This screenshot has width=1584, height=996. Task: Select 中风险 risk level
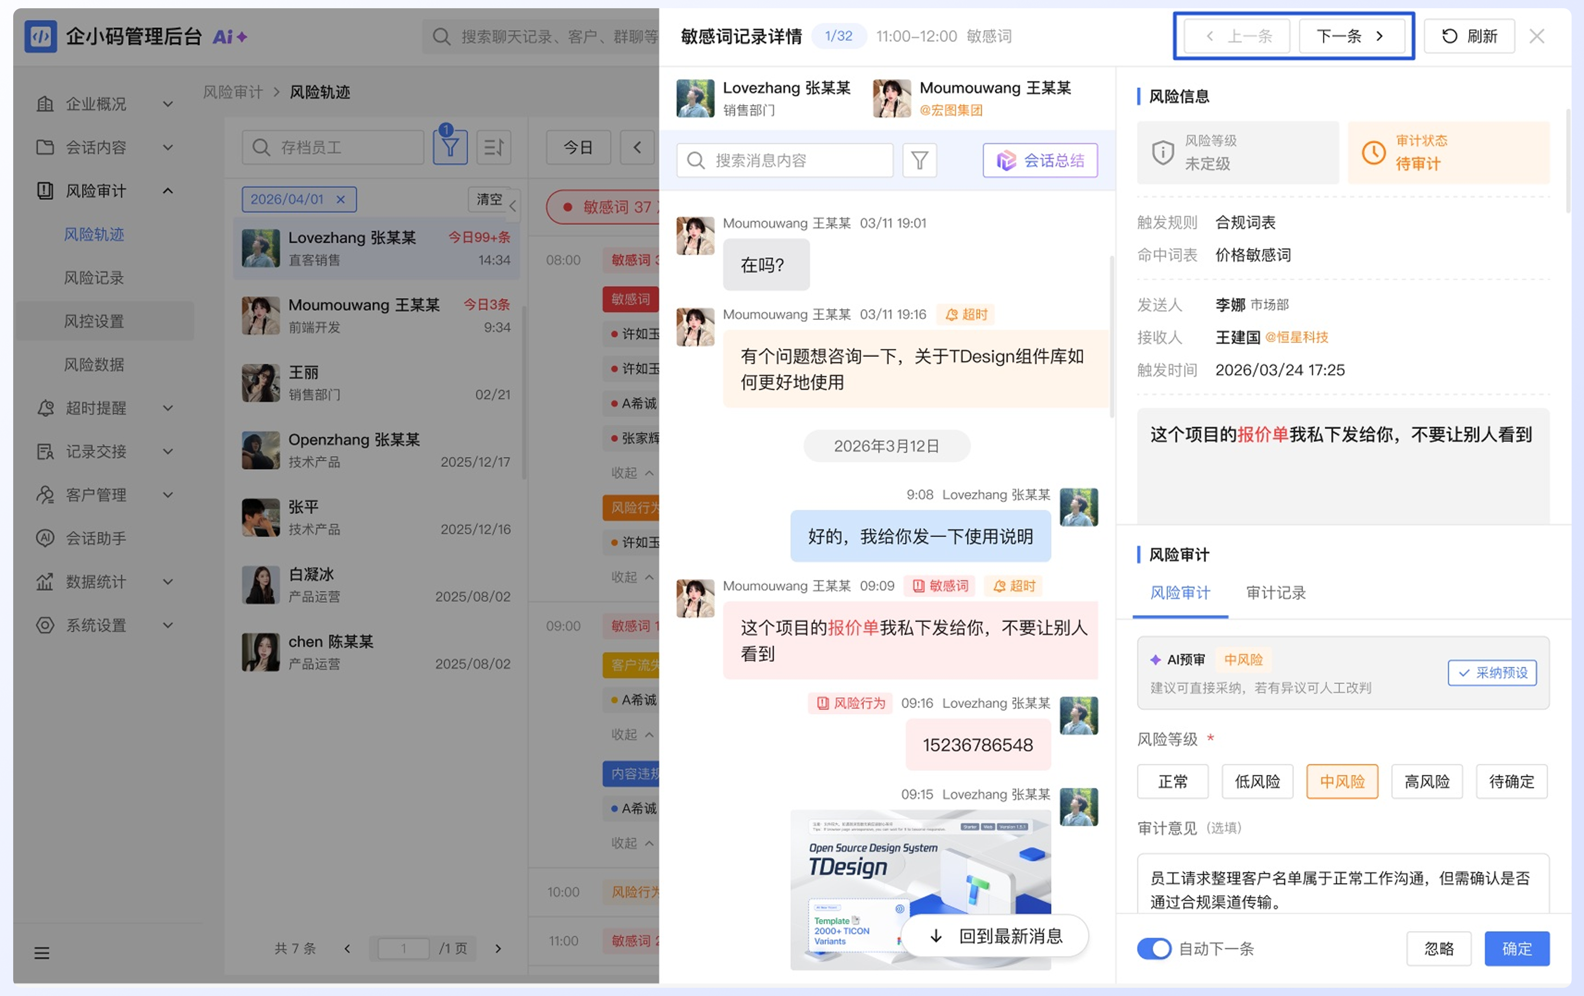(x=1342, y=781)
